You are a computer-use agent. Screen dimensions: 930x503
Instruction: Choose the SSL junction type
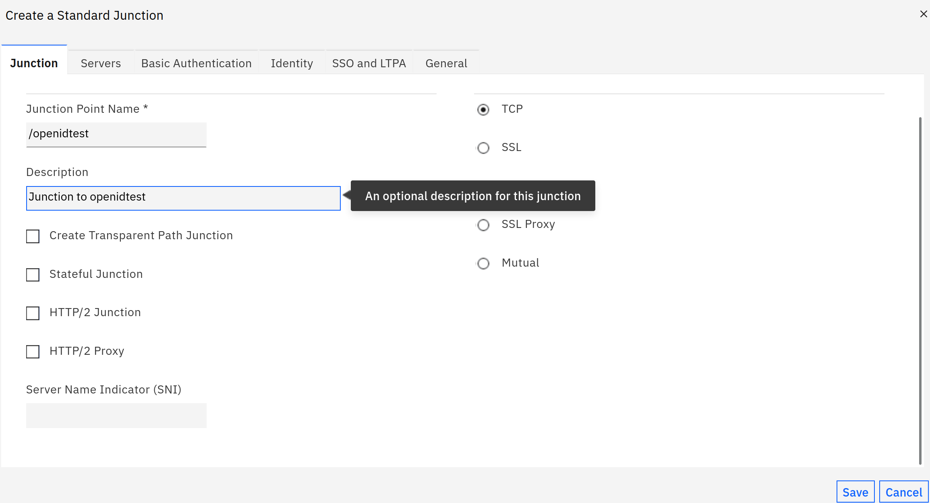(x=483, y=148)
